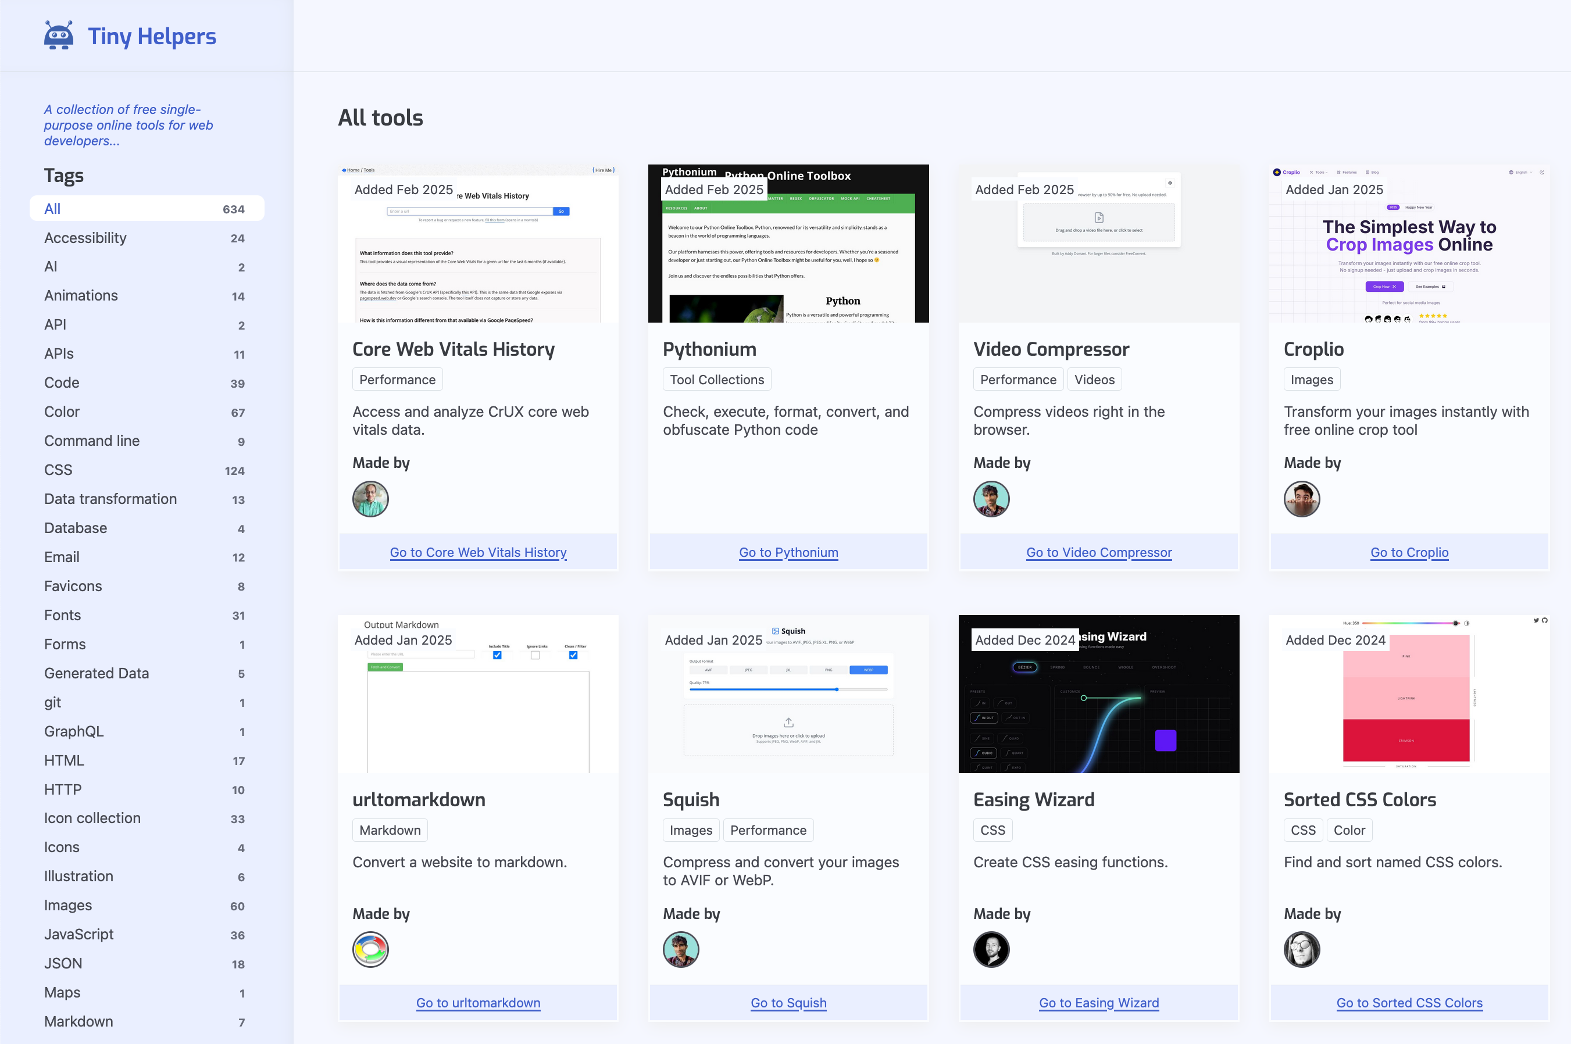
Task: Click the urltomarkdown maker avatar
Action: [x=370, y=949]
